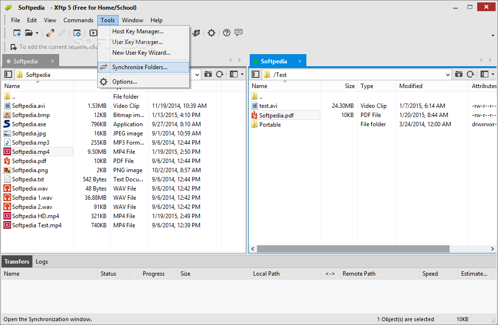
Task: Refresh the remote /Test pane
Action: pos(470,74)
